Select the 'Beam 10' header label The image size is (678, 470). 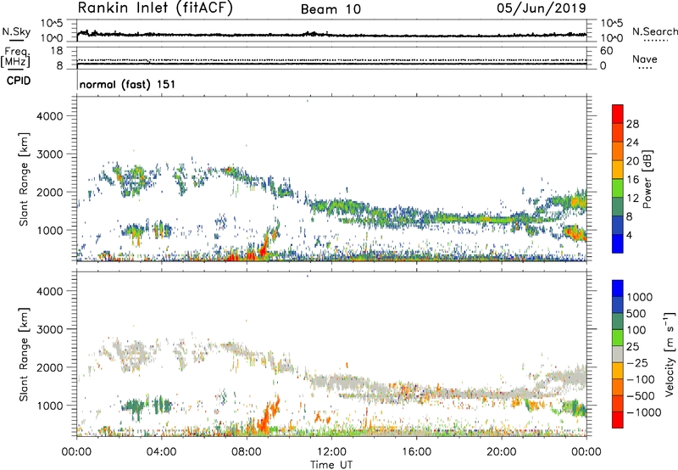click(331, 9)
